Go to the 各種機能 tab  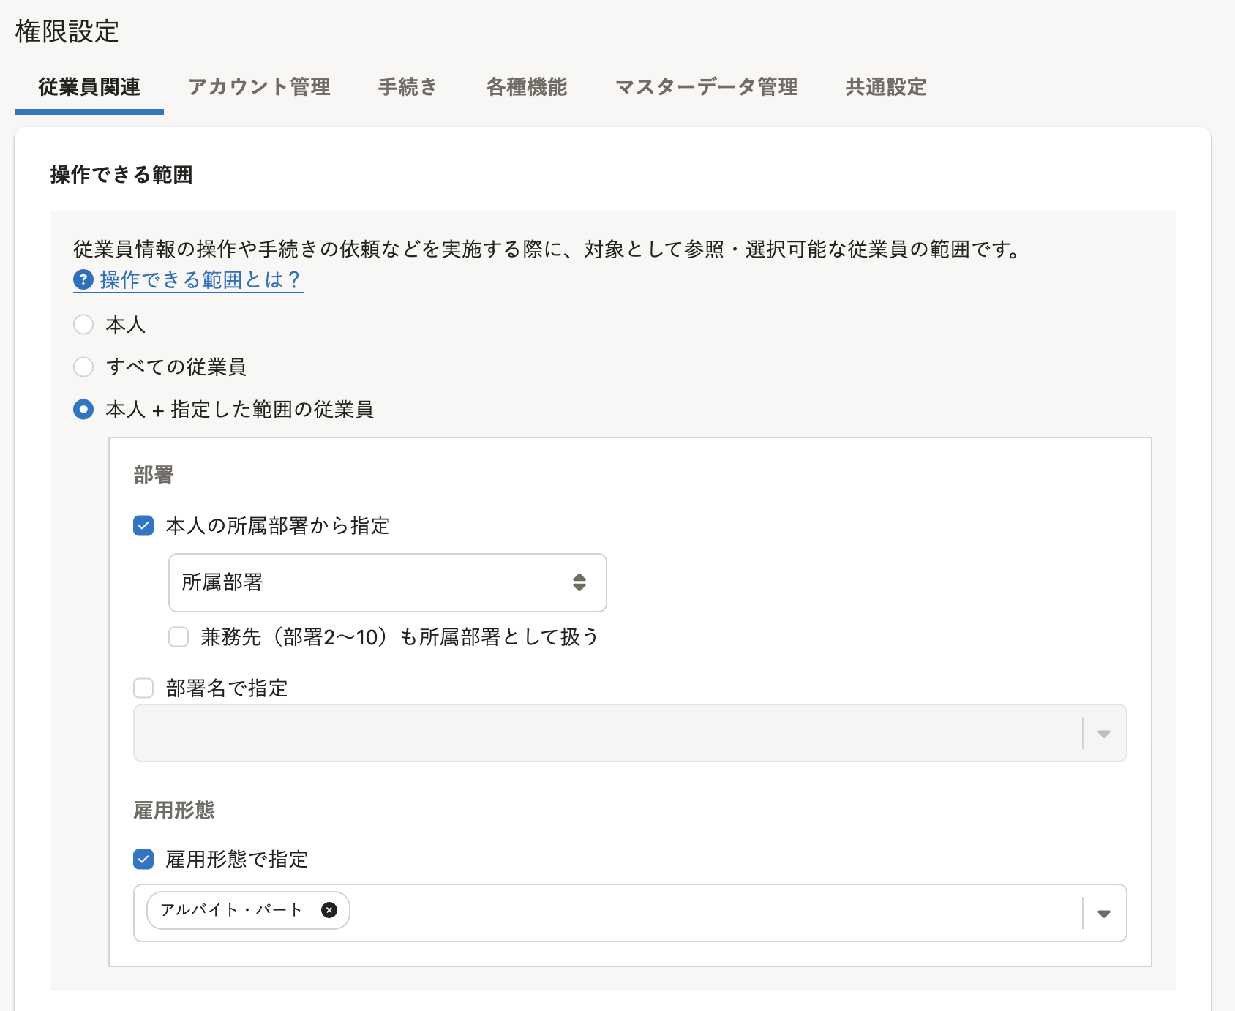coord(527,87)
